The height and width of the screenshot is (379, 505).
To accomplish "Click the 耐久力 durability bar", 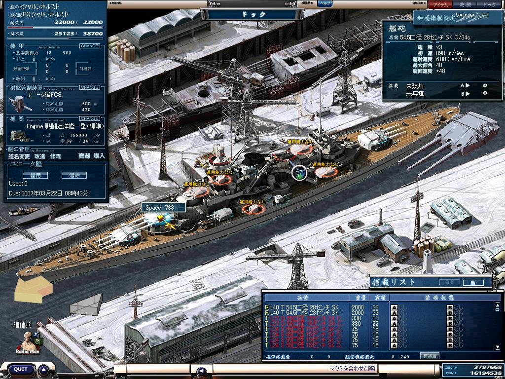I will 55,28.
